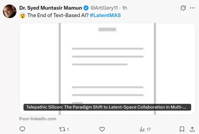The height and width of the screenshot is (134, 199).
Task: Open the three-dot More options menu
Action: (192, 8)
